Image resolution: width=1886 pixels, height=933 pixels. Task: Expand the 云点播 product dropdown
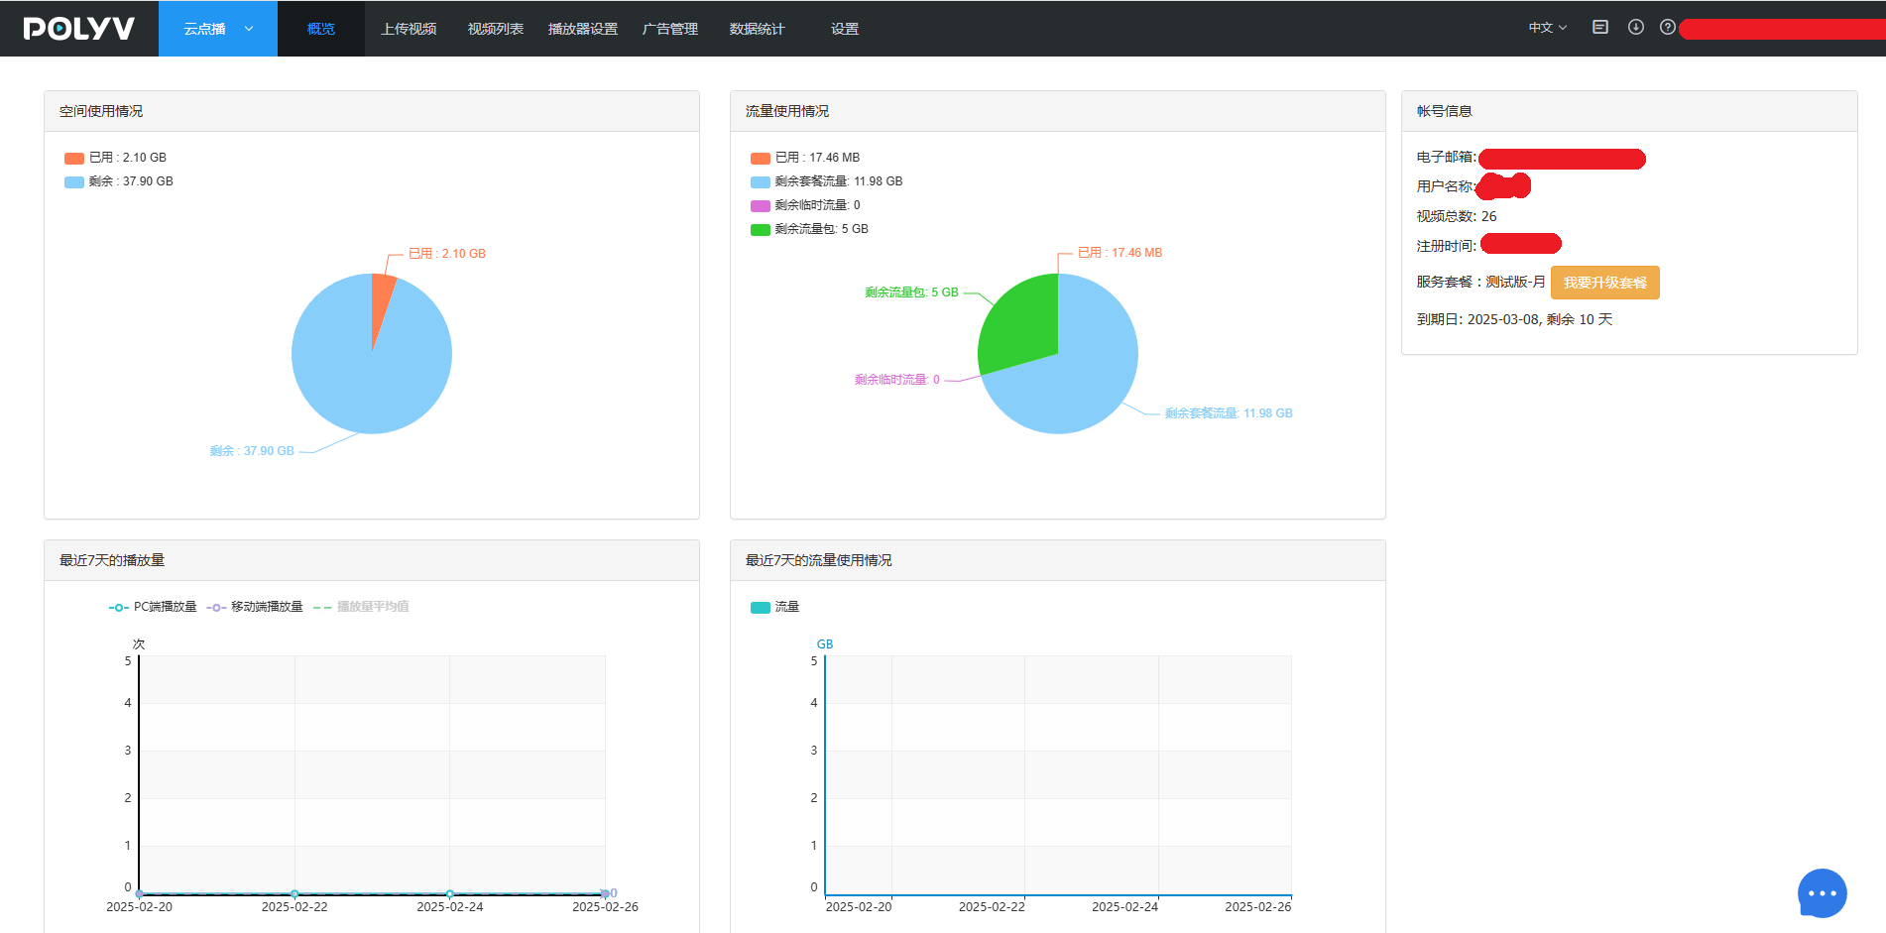pos(218,29)
